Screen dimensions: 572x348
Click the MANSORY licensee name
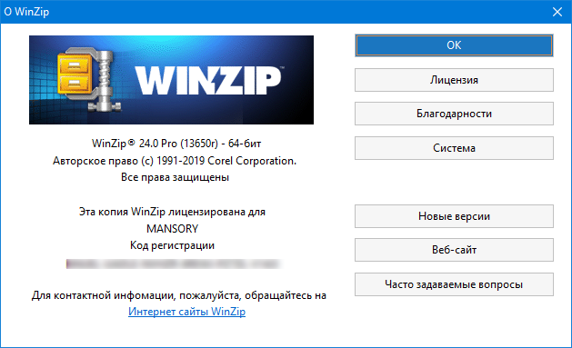pyautogui.click(x=172, y=228)
